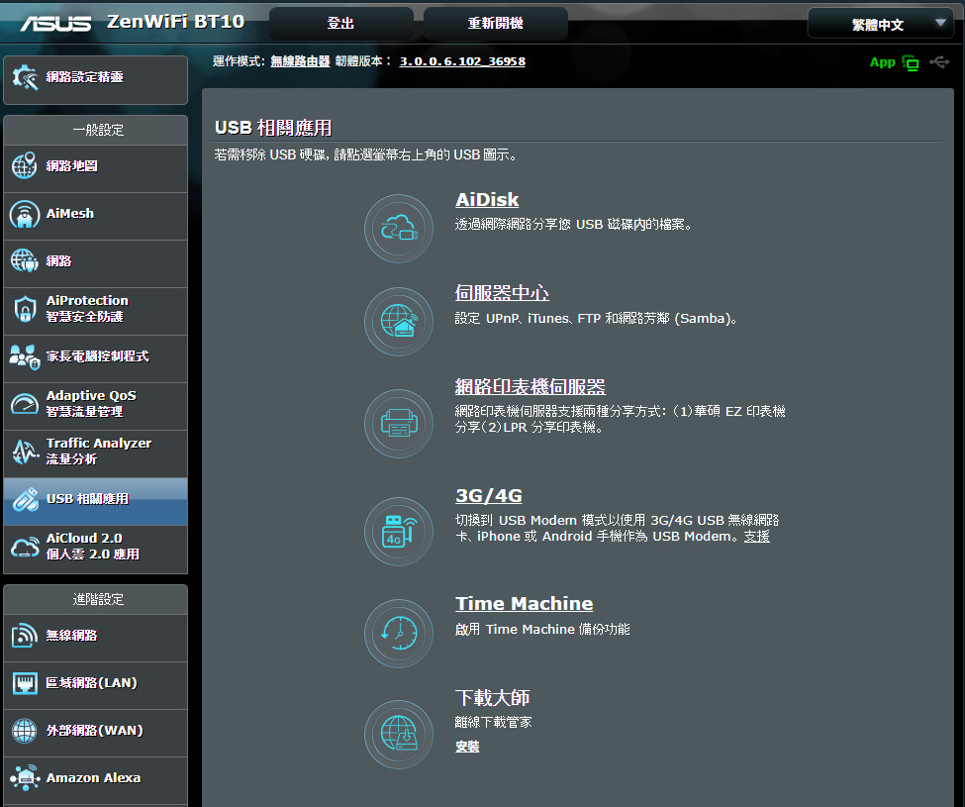Click the network printer server icon
The image size is (965, 807).
[x=399, y=424]
